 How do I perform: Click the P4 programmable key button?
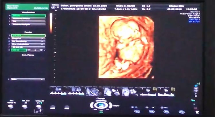[x=181, y=112]
